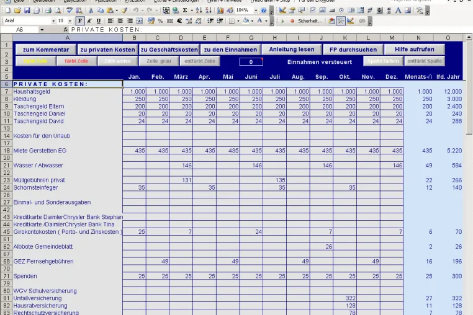Image resolution: width=473 pixels, height=315 pixels.
Task: Toggle Underline (U) formatting
Action: click(x=99, y=21)
